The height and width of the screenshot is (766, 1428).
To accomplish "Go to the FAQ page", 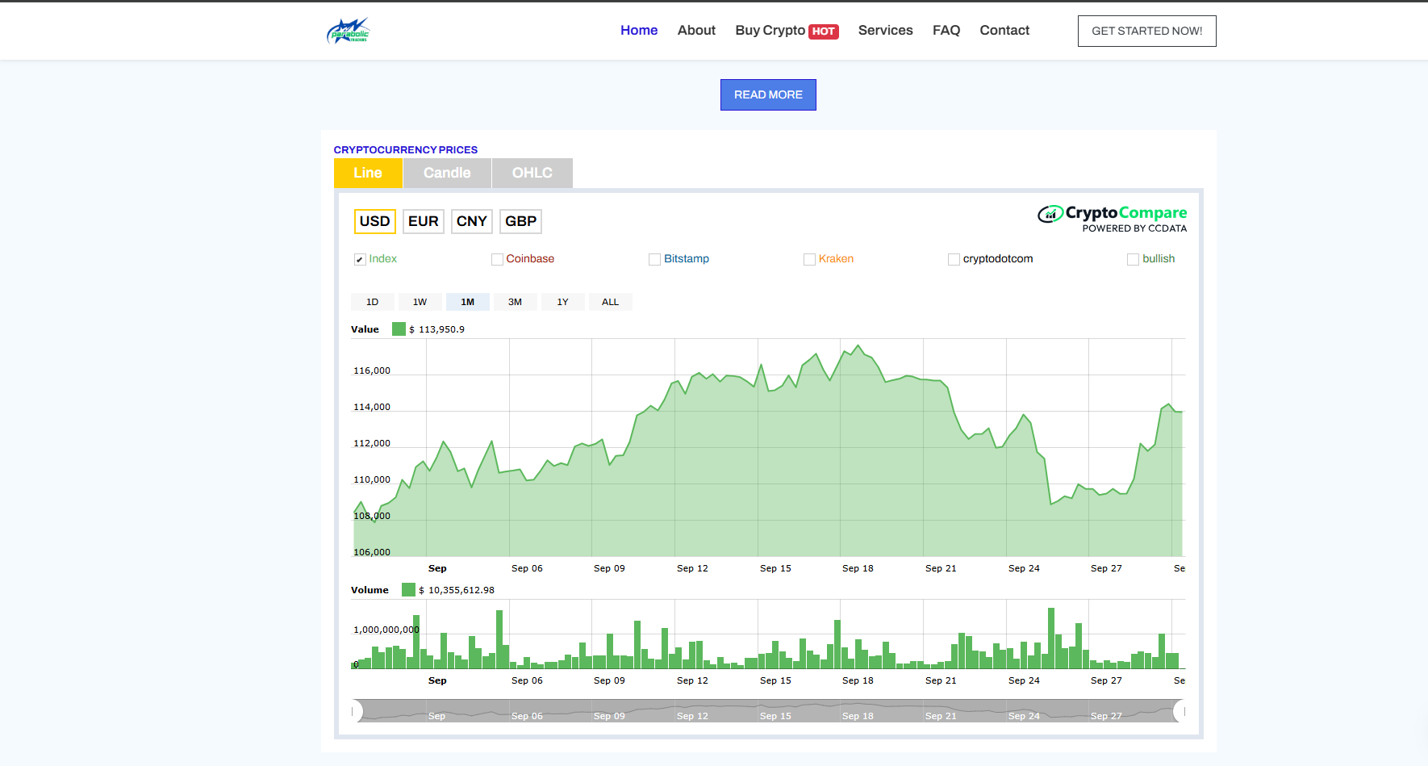I will [x=946, y=31].
